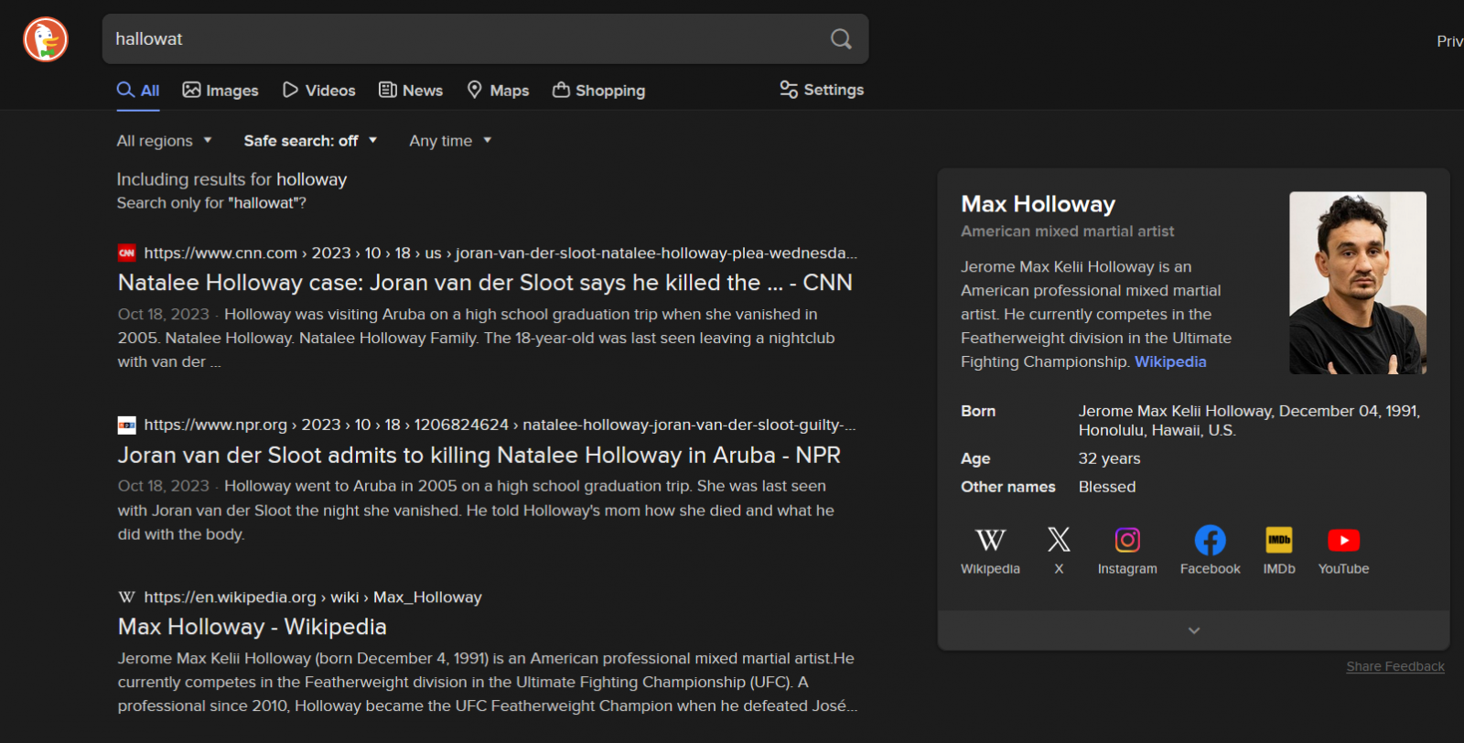Click the magnifier search icon in search box
This screenshot has width=1464, height=743.
841,38
